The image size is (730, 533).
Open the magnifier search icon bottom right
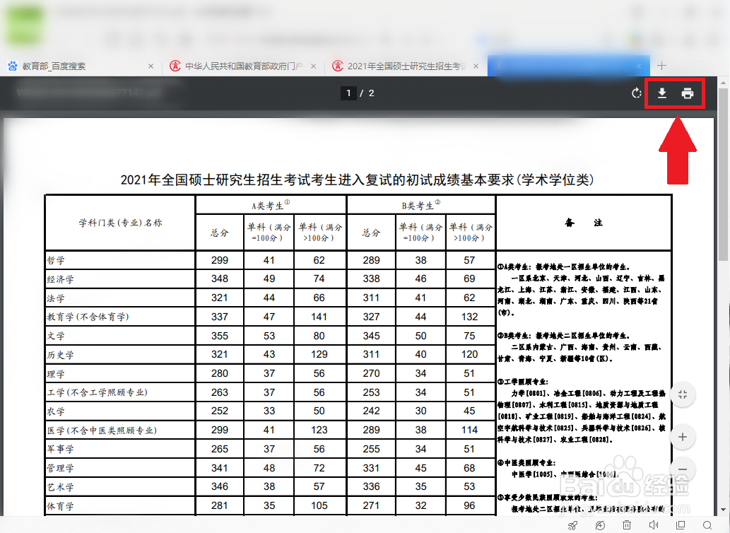click(x=709, y=525)
